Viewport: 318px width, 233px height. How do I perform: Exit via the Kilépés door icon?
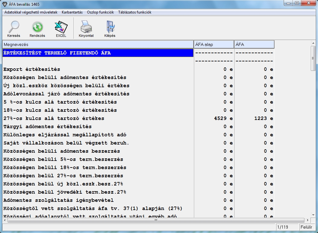coord(110,27)
